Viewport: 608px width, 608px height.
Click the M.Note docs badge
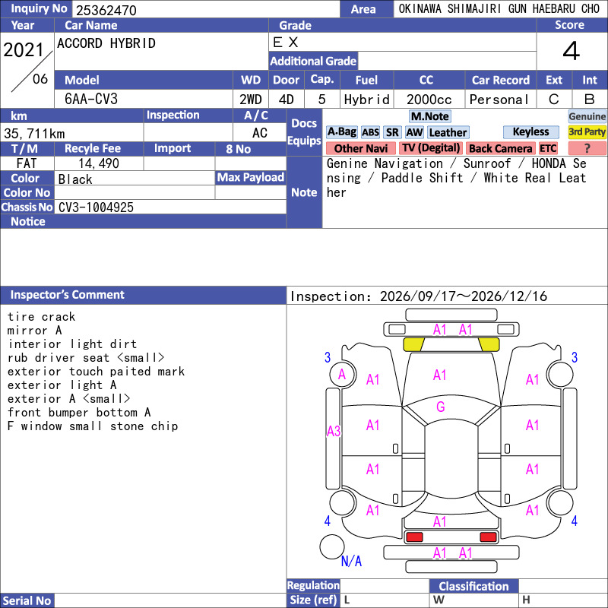(430, 116)
